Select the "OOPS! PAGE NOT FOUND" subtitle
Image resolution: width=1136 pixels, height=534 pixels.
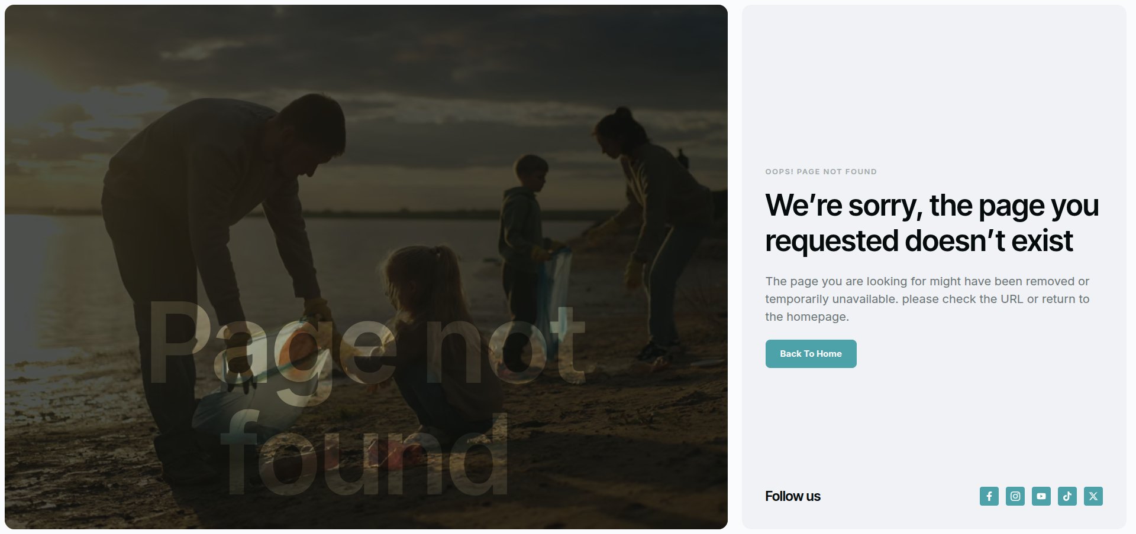(821, 172)
